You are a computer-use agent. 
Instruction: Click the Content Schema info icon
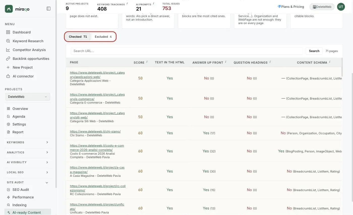[x=330, y=62]
